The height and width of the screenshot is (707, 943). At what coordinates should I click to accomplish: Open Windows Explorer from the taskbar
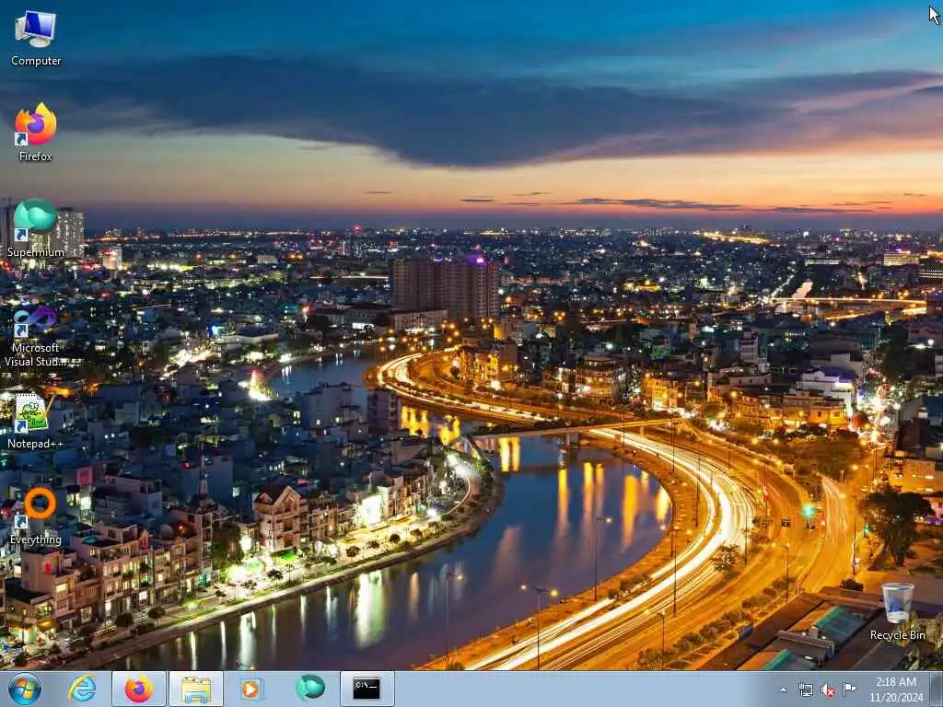coord(196,689)
